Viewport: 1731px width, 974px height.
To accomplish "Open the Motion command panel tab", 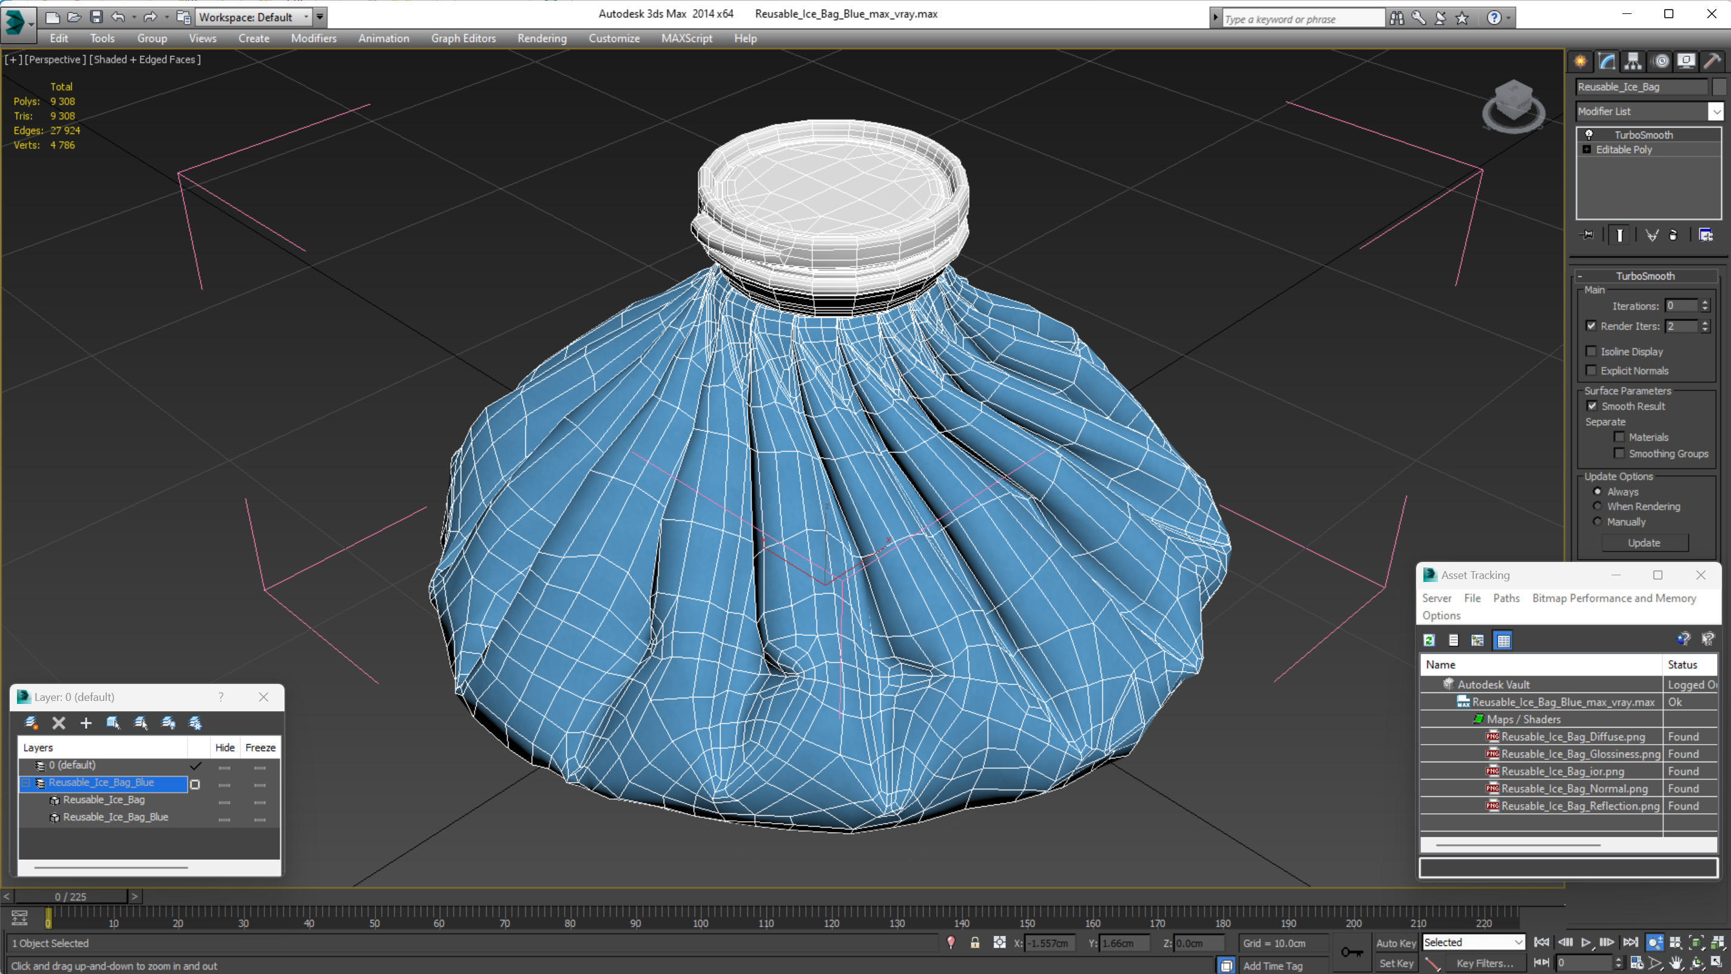I will click(x=1661, y=61).
